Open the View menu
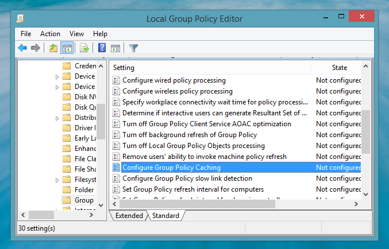The width and height of the screenshot is (389, 249). [76, 34]
